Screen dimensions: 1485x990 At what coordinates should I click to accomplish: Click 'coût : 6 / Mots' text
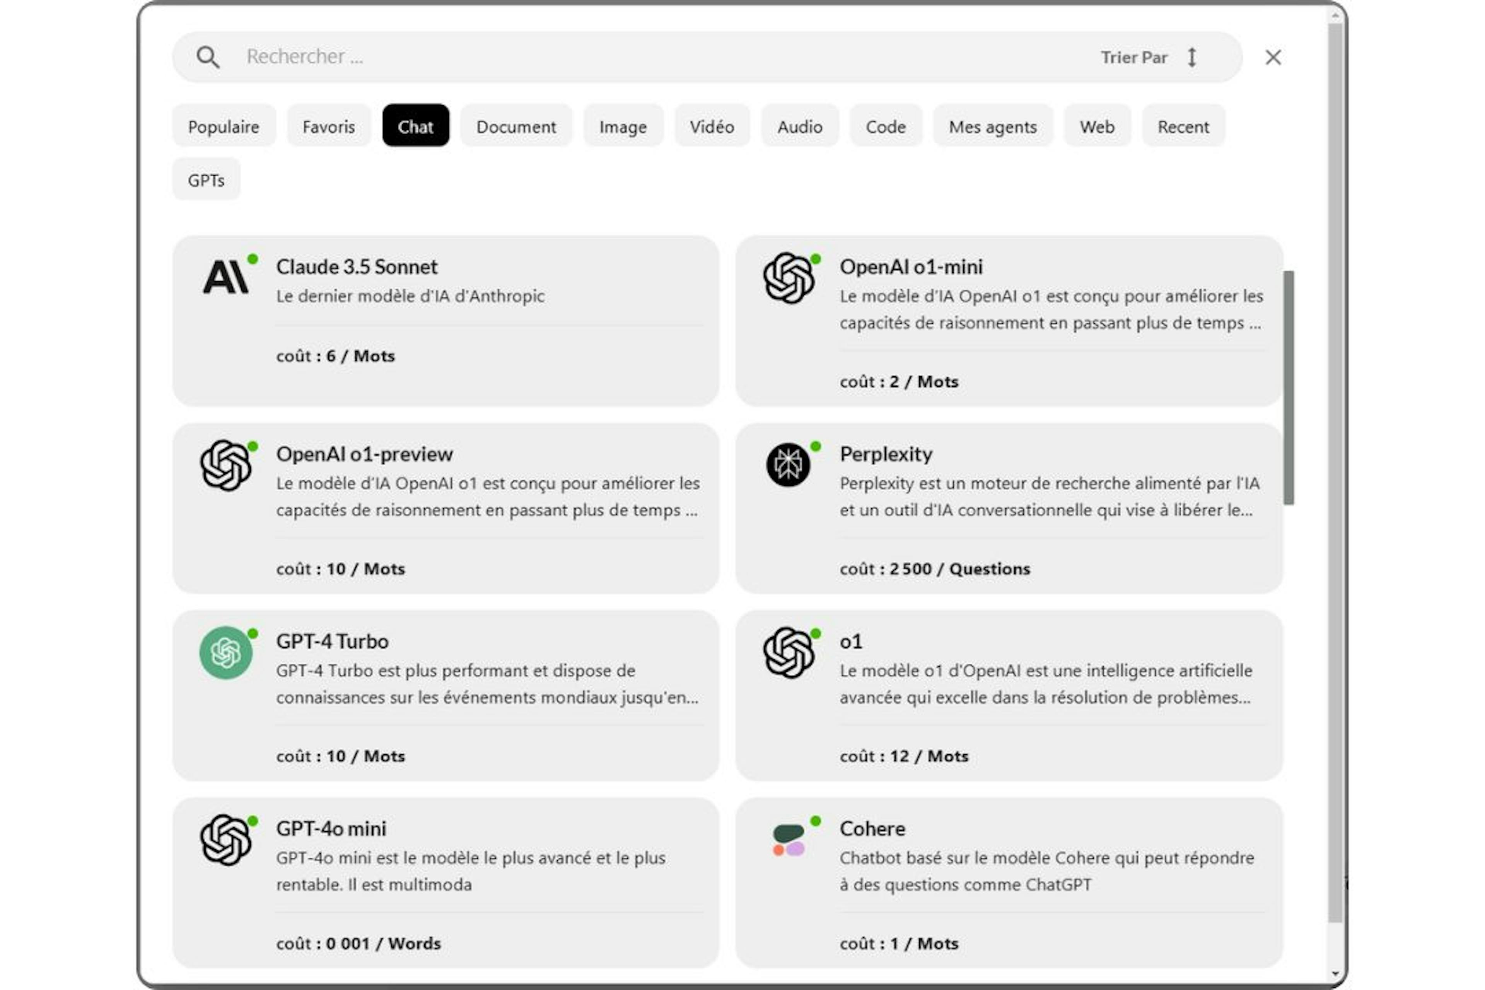tap(335, 356)
